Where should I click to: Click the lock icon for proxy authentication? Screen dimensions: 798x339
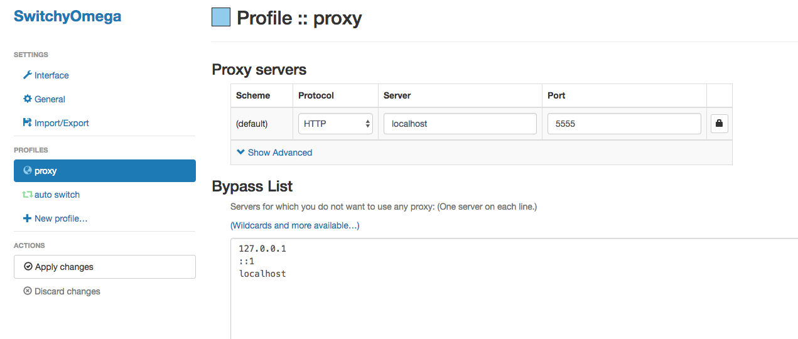pos(719,124)
